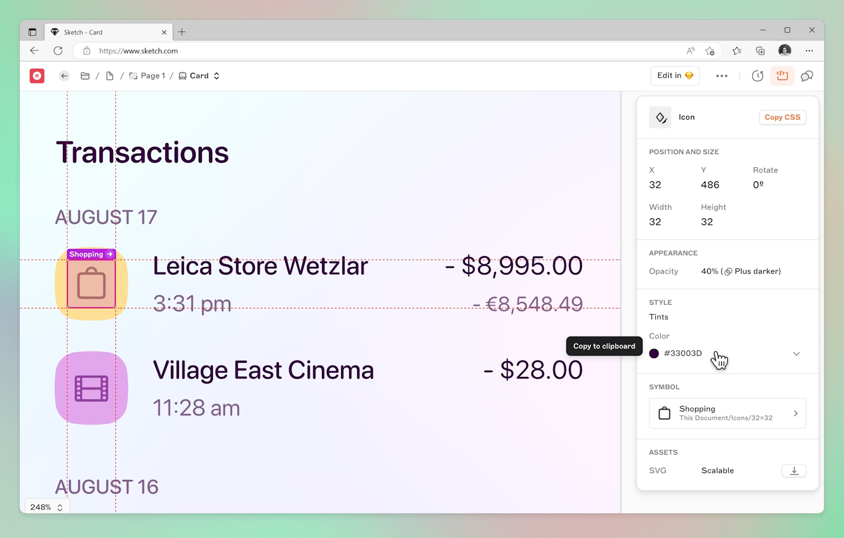Select the Leica Store Wetzlar title

(x=260, y=267)
